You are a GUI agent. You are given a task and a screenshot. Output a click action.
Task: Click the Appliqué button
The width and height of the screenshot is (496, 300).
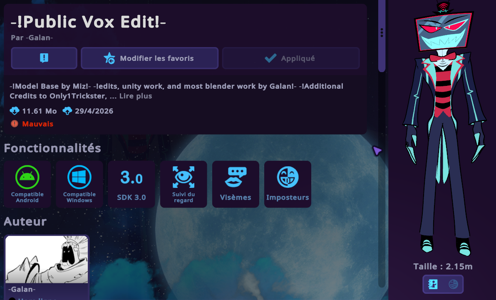pos(291,58)
